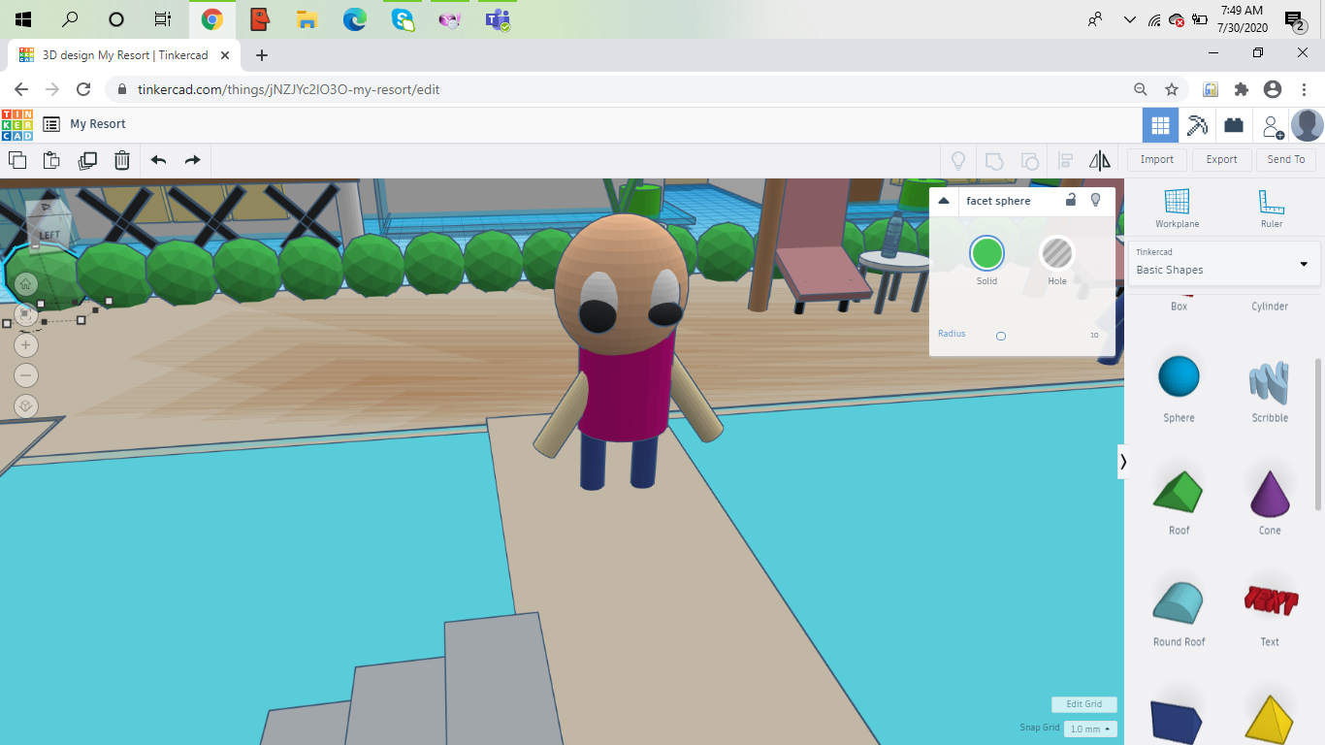Click the Paste icon in toolbar

coord(51,160)
